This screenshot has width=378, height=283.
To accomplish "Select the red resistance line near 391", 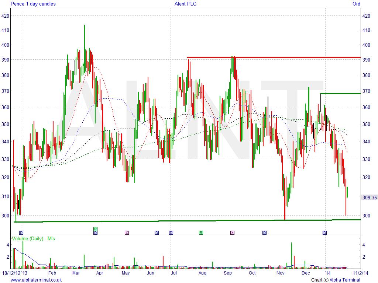I will click(x=274, y=57).
